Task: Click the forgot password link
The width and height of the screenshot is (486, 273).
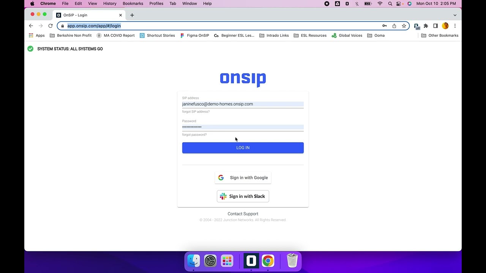Action: [194, 135]
